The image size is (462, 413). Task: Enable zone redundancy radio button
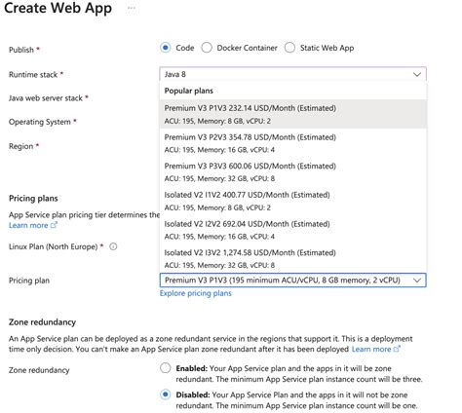click(166, 368)
